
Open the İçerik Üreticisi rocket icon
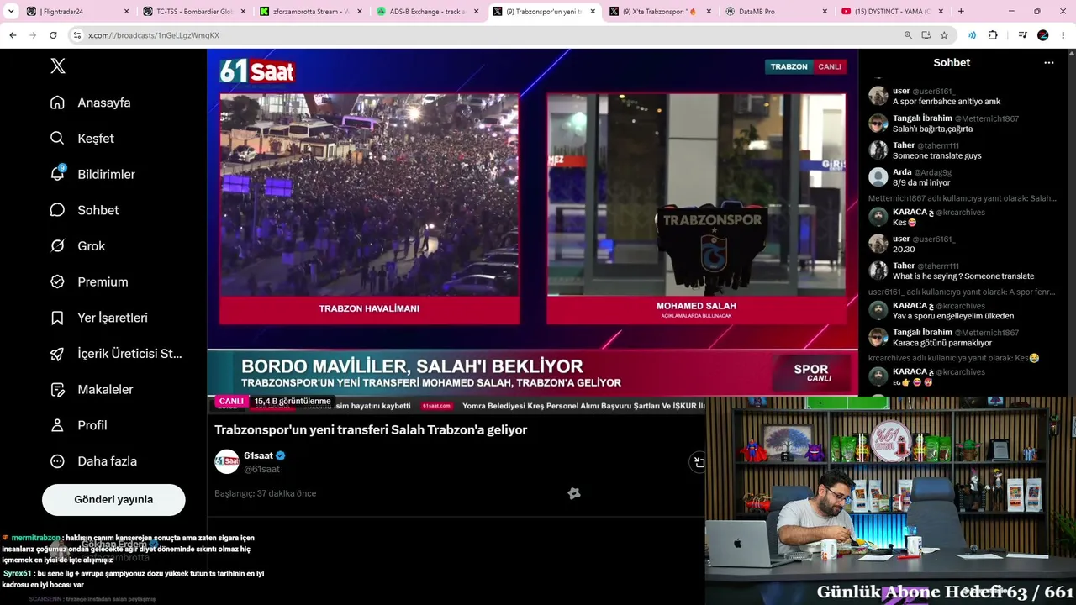[x=57, y=354]
